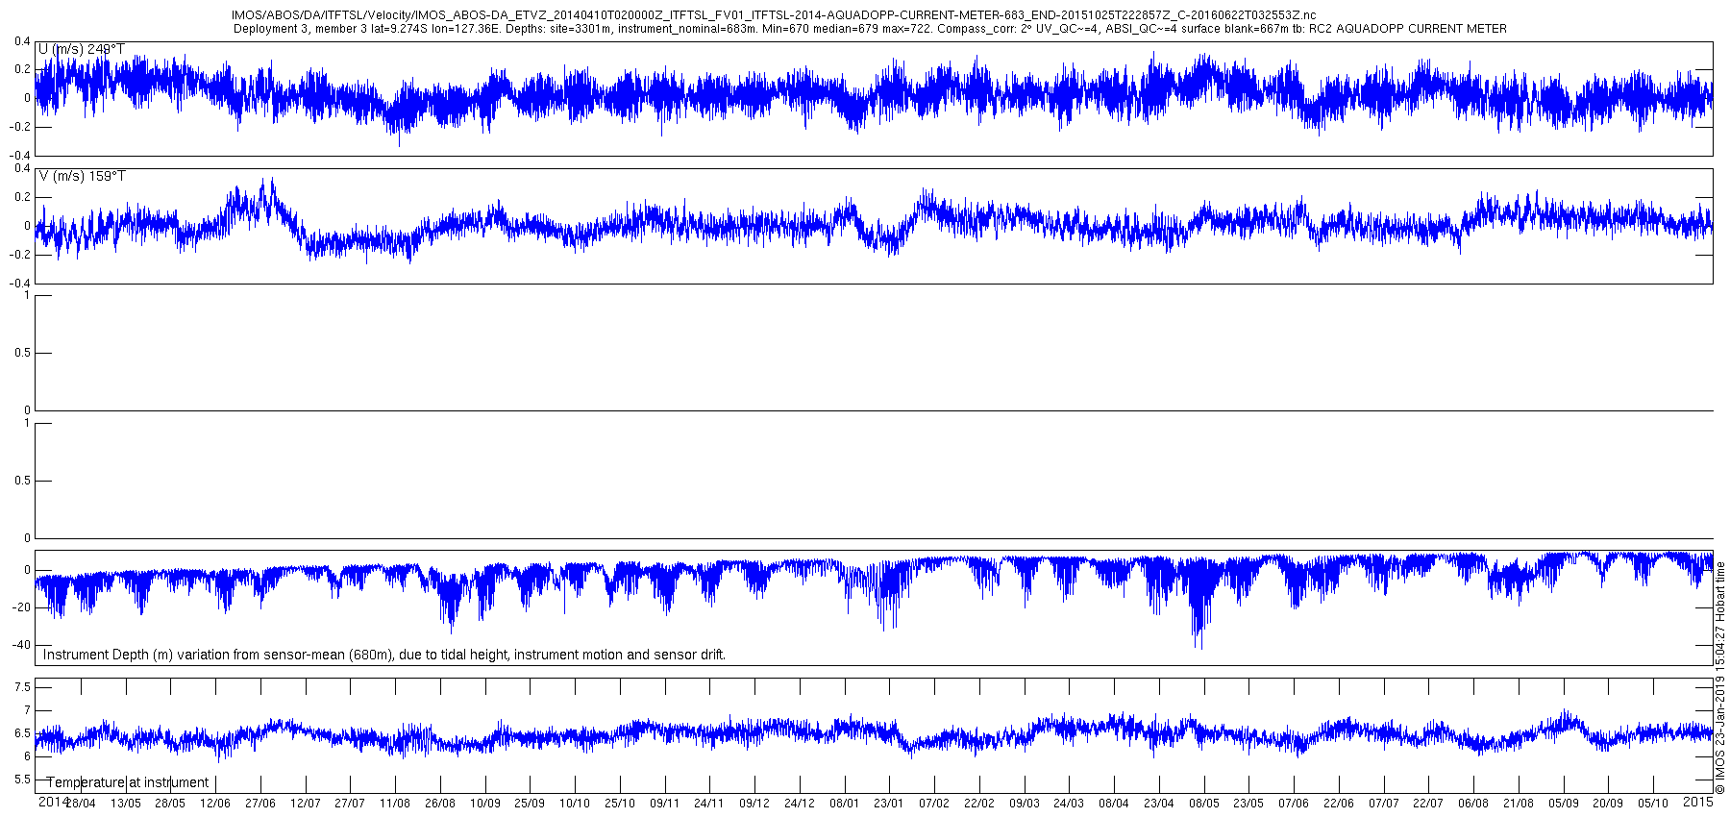The height and width of the screenshot is (817, 1730).
Task: Click the 07/02 date tick label
Action: coord(934,804)
